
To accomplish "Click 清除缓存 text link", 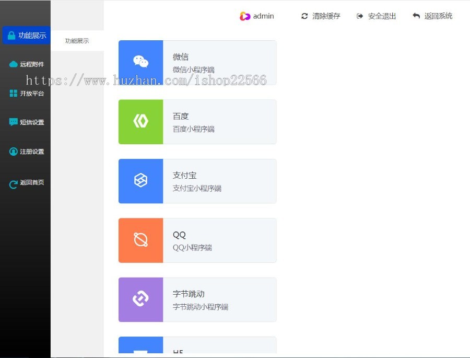I will 326,16.
